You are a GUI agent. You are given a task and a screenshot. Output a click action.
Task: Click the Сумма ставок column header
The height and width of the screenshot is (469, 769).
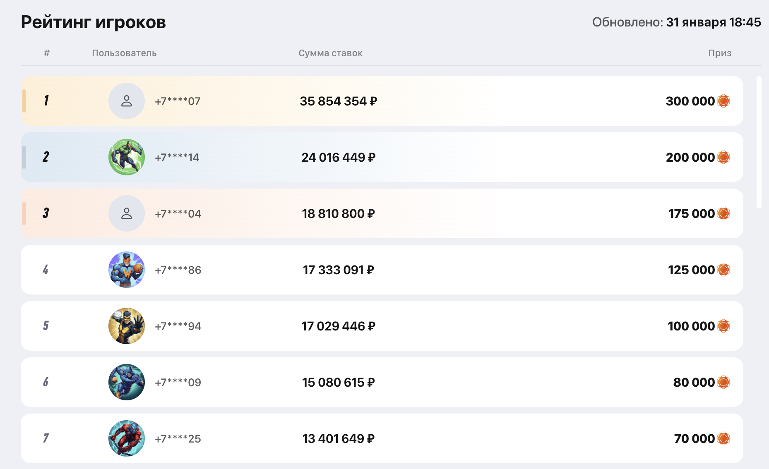[x=330, y=53]
